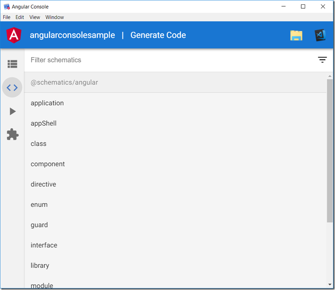
Task: Select the Generate Code sidebar icon
Action: [x=12, y=87]
